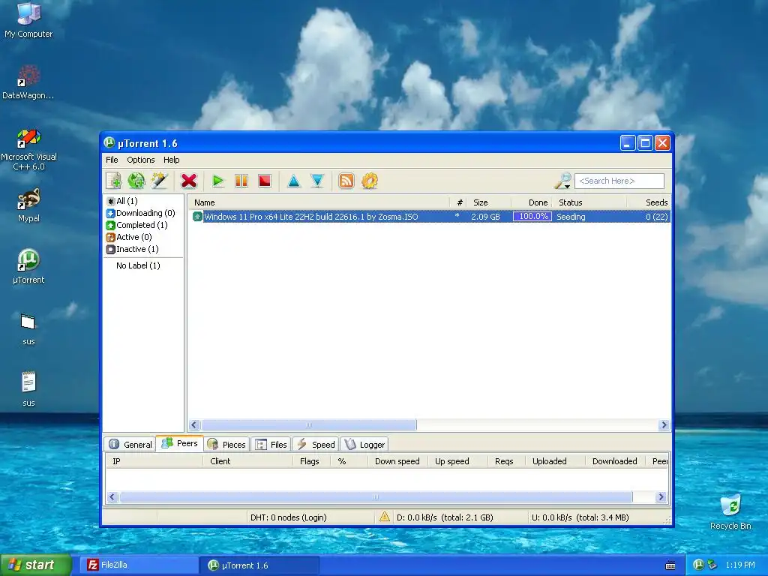Image resolution: width=768 pixels, height=576 pixels.
Task: Open Preferences gear icon in toolbar
Action: click(370, 181)
